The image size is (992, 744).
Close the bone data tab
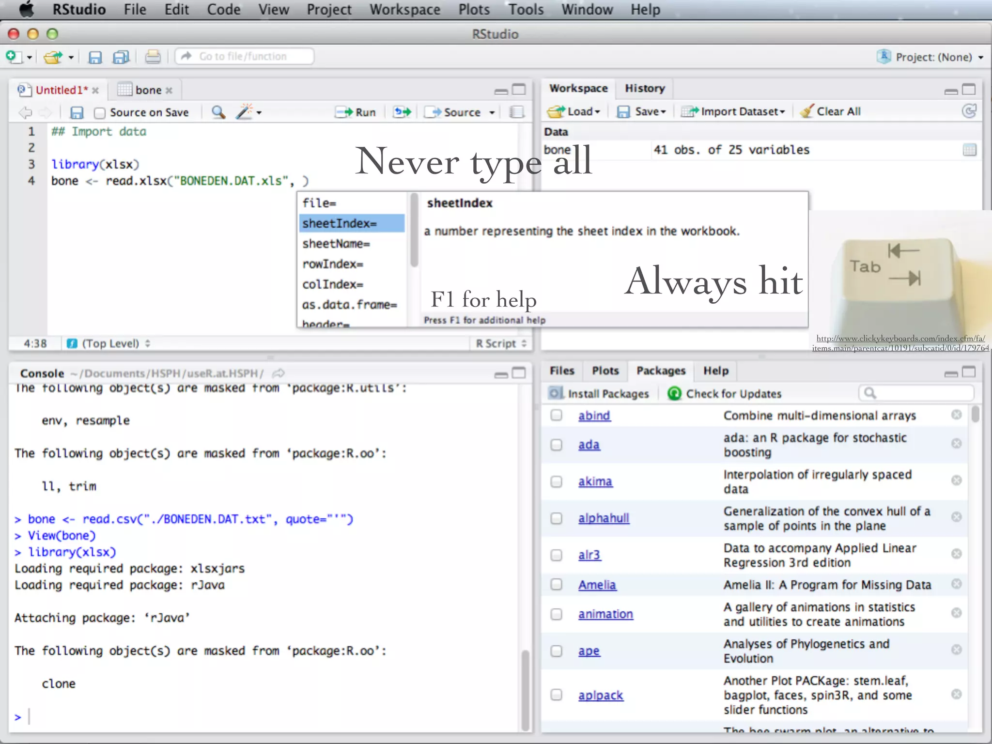coord(169,91)
